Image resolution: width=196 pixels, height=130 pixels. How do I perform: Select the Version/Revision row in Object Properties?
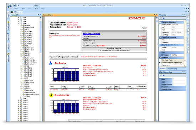point(172,84)
